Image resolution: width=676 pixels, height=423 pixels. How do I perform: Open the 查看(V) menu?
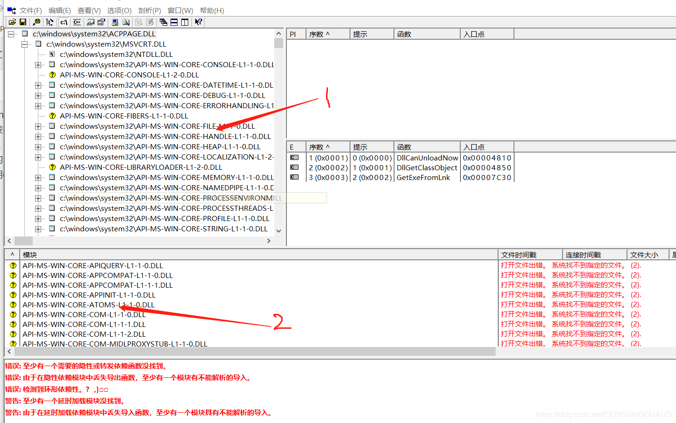click(x=89, y=10)
